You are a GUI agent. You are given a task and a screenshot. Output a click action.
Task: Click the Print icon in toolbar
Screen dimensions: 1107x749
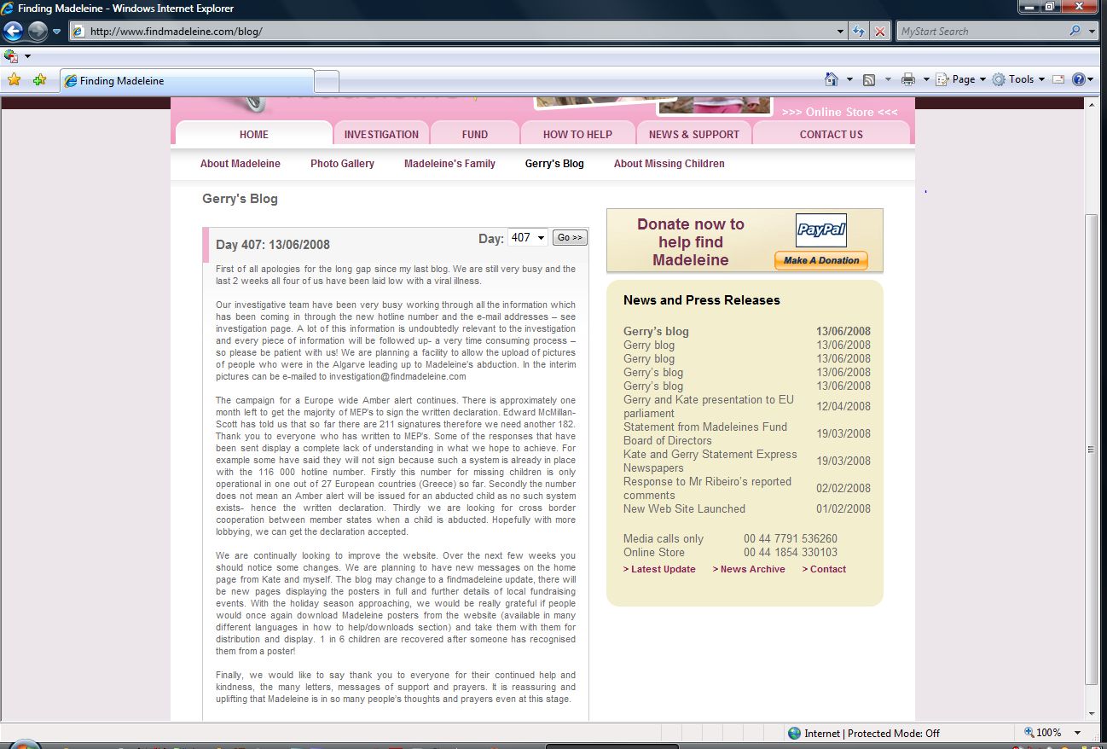click(907, 79)
